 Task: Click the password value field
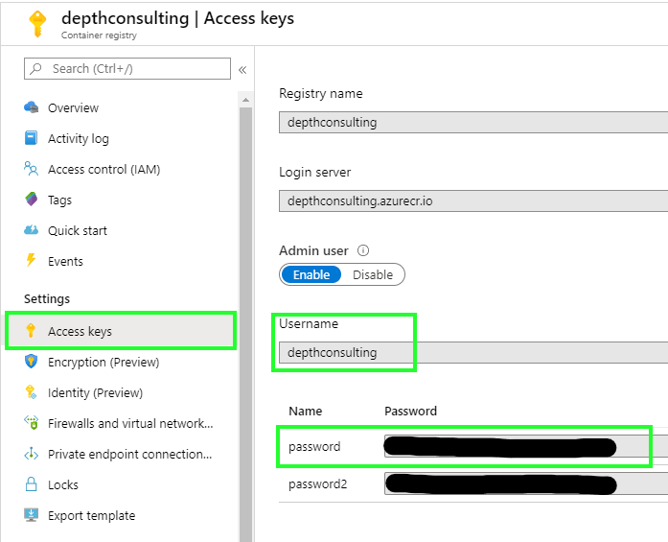[526, 446]
